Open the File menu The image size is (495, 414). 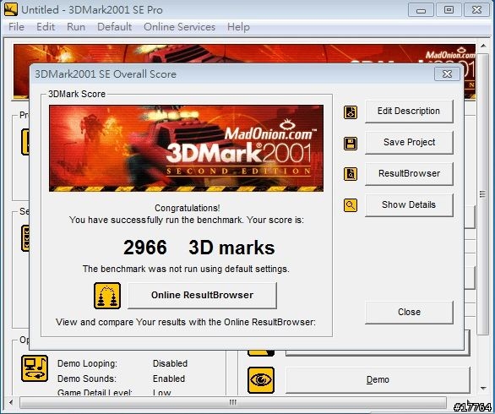pos(16,27)
